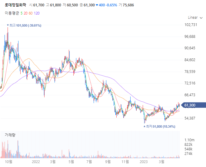The image size is (206, 167).
Task: Click the 11월 date axis label
Action: click(125, 162)
